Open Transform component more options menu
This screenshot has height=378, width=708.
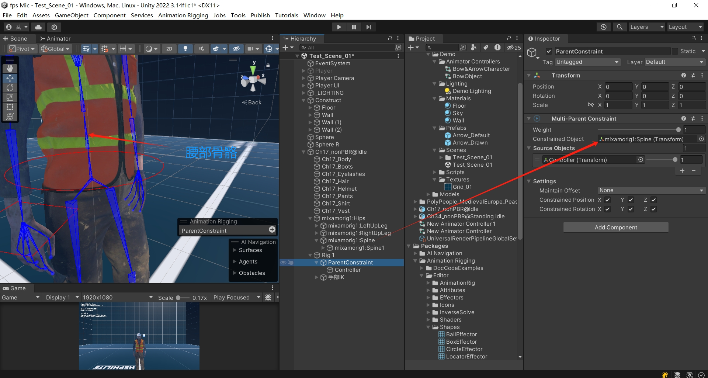[702, 75]
